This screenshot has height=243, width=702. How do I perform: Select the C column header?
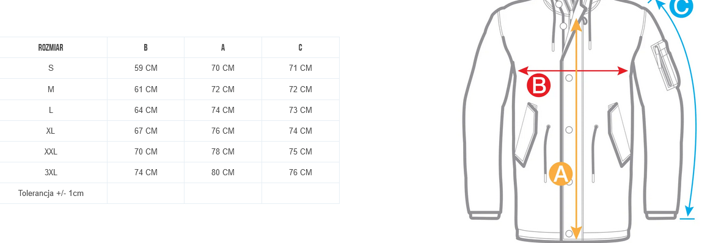301,48
